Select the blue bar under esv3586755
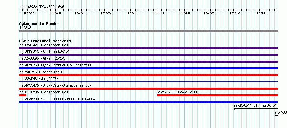 (x=148, y=102)
